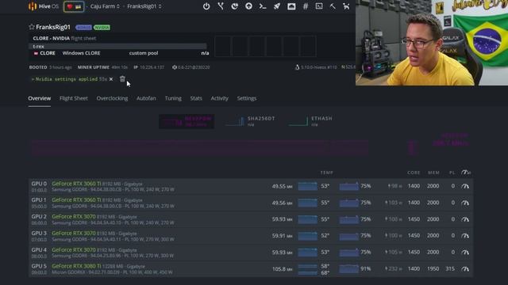508x285 pixels.
Task: Click the 1950 memory clock value
Action: pyautogui.click(x=433, y=269)
